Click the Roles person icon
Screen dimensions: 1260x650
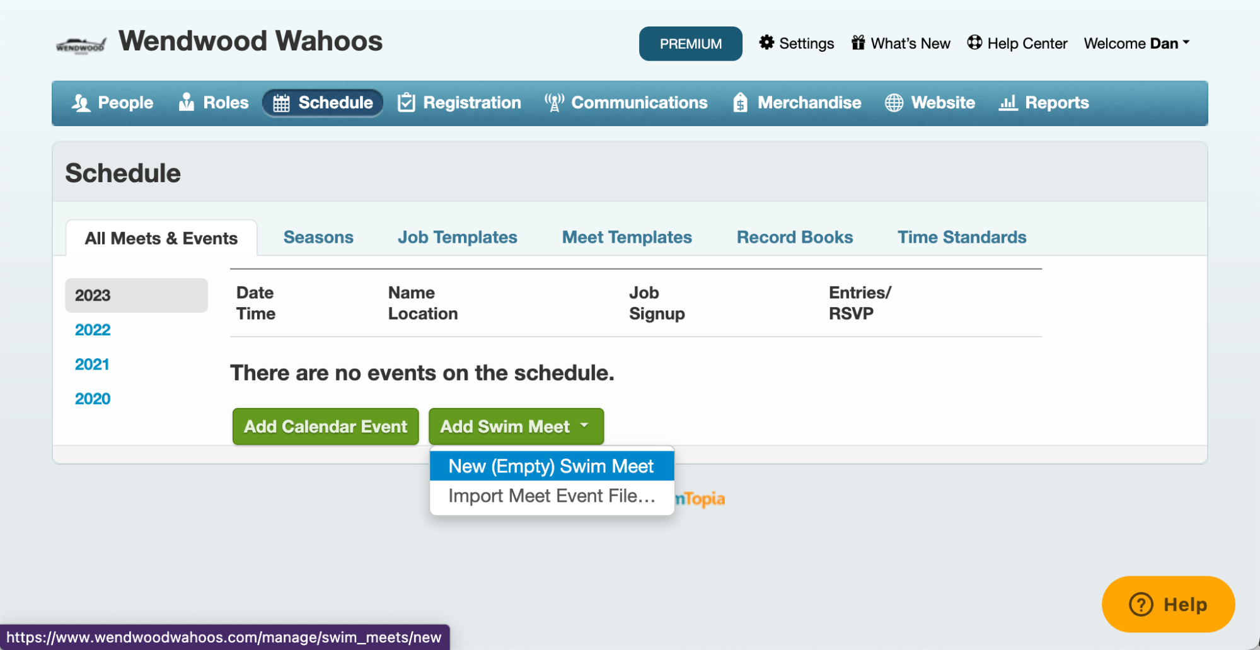(x=187, y=102)
